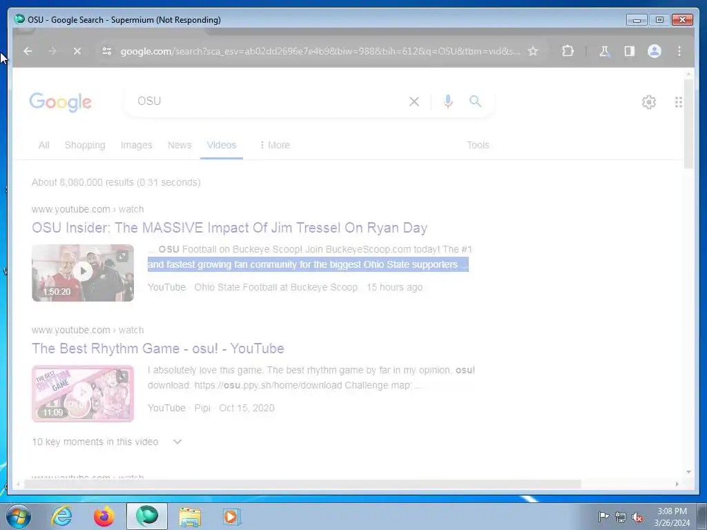Viewport: 707px width, 530px height.
Task: Open The Best Rhythm Game osu! link
Action: 158,349
